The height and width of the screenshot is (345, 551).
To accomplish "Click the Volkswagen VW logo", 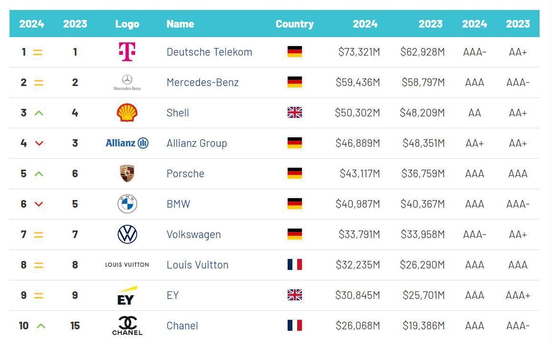I will (127, 234).
